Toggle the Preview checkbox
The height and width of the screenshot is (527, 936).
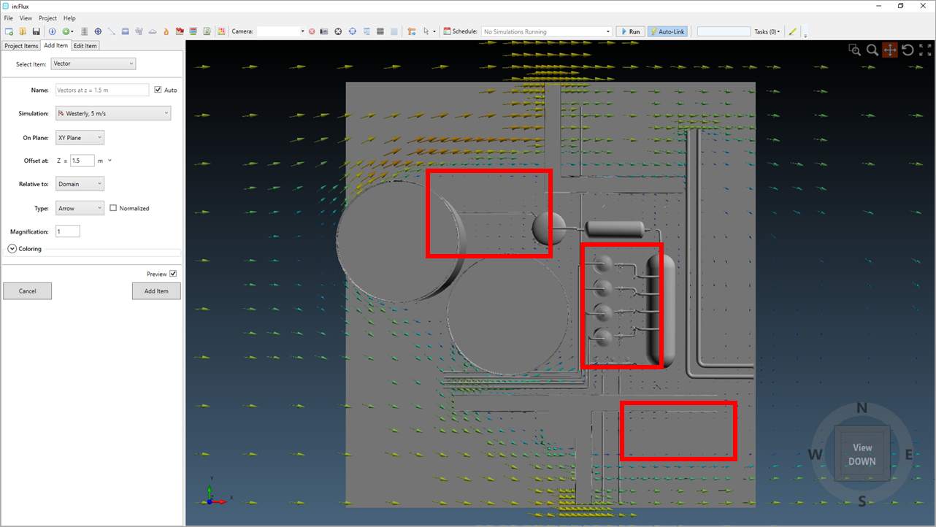(x=173, y=274)
